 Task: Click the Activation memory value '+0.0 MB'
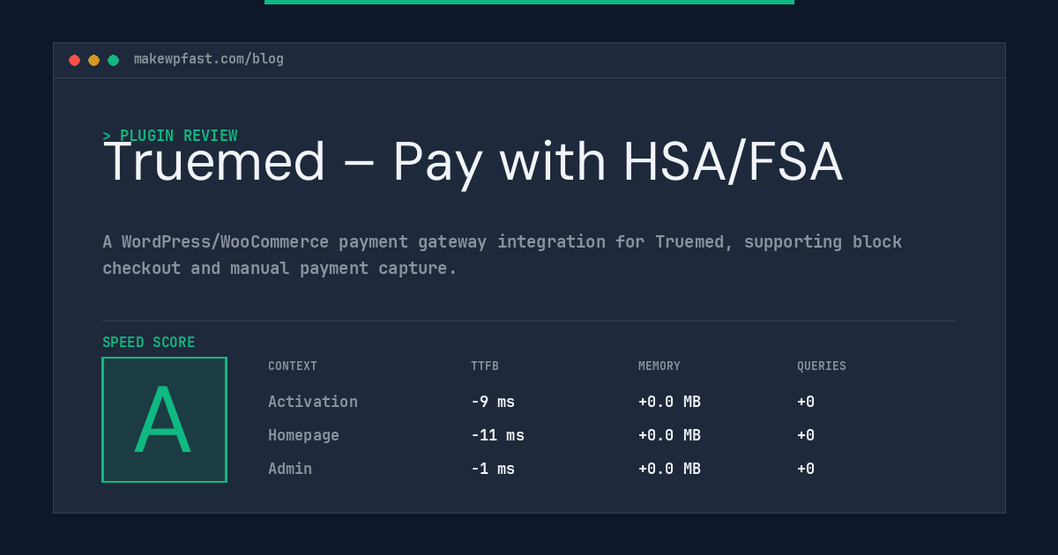pyautogui.click(x=669, y=402)
